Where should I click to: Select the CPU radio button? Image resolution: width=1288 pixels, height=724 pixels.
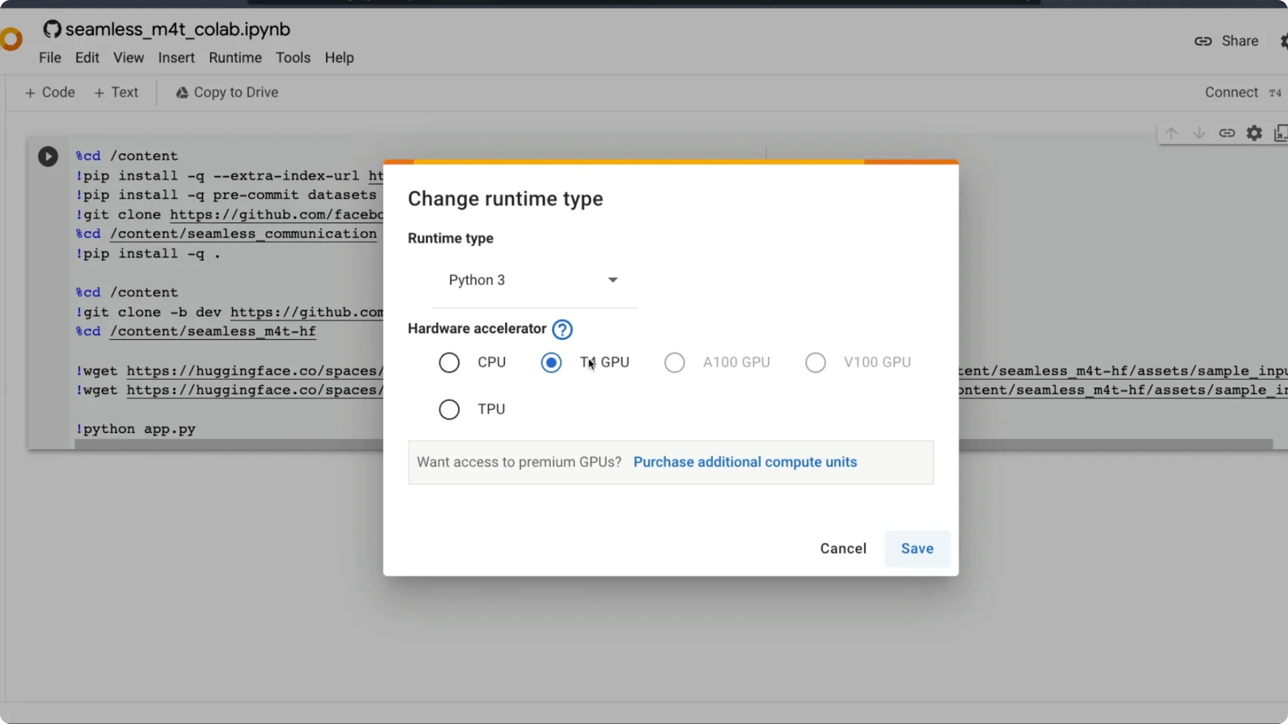coord(449,362)
